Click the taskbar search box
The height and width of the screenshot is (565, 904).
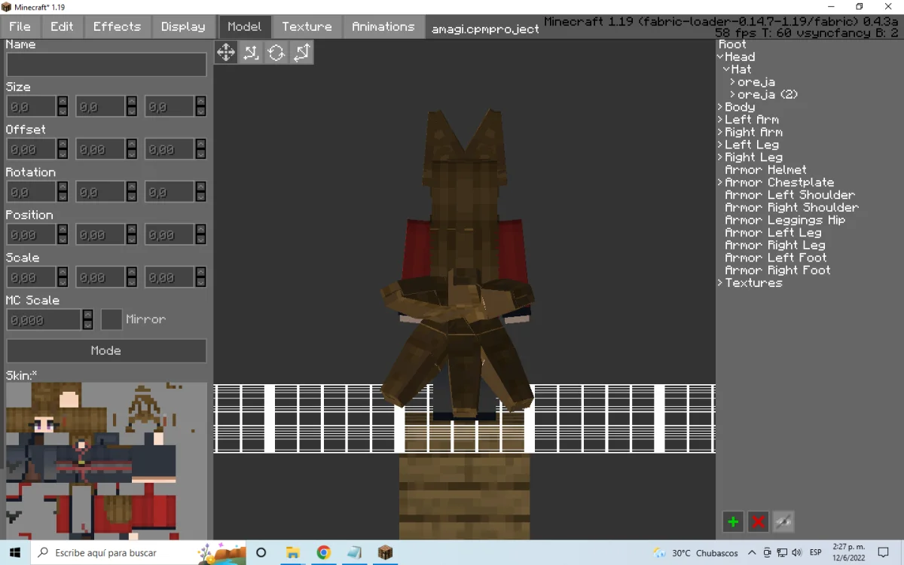tap(139, 552)
